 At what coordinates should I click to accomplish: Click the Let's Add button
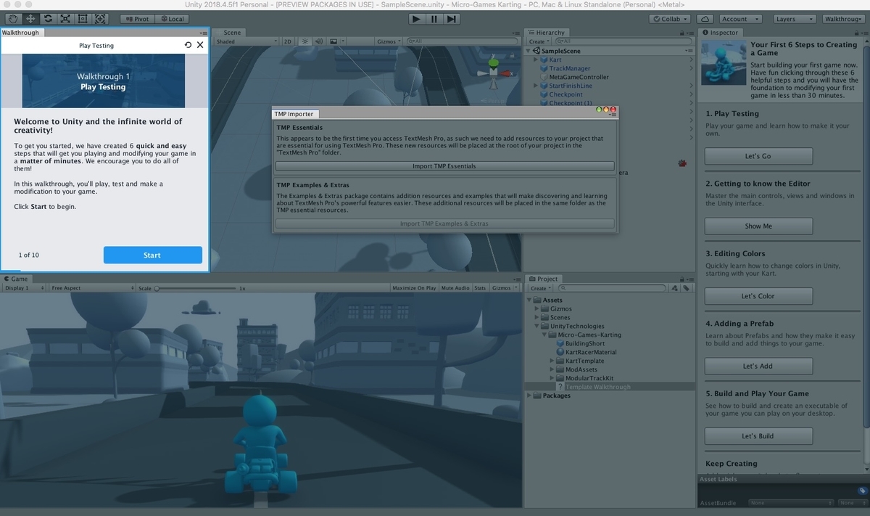758,366
